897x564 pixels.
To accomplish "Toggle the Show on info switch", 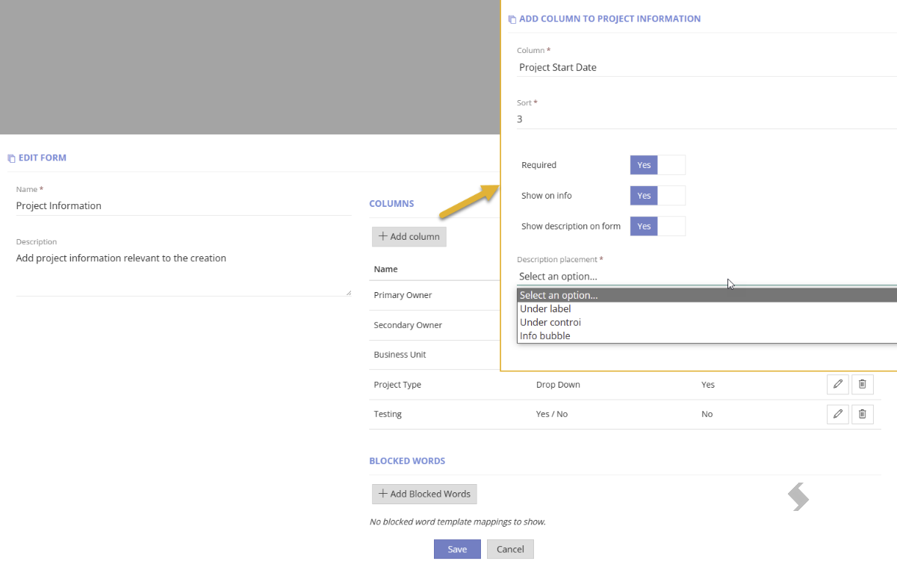I will [658, 196].
